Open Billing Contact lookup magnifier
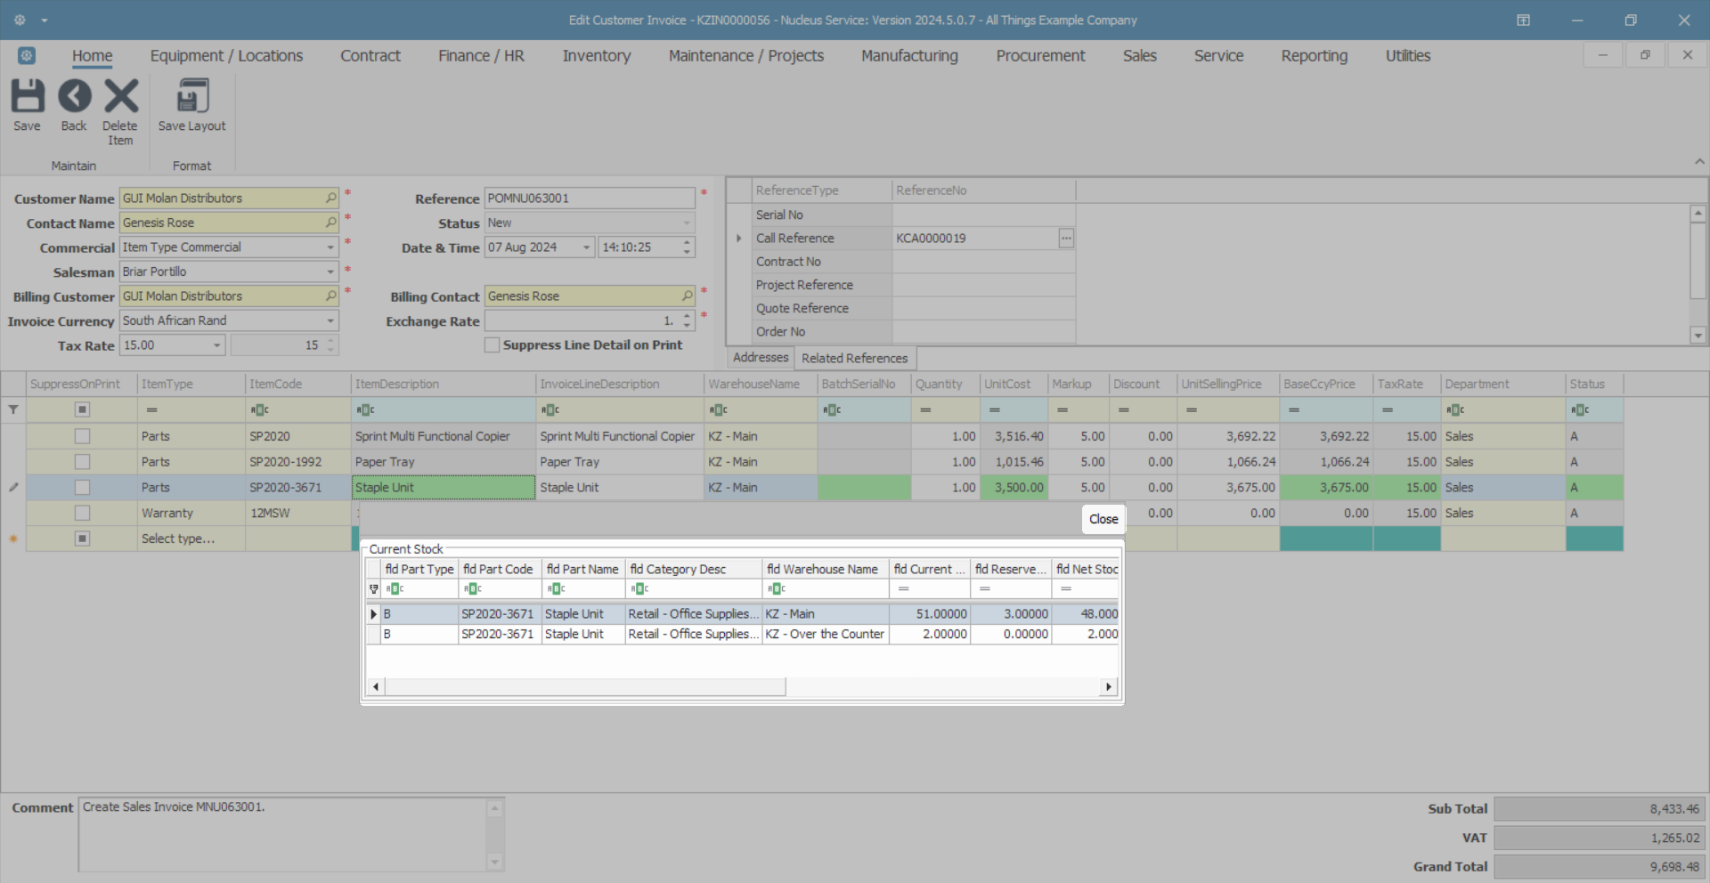 point(687,296)
